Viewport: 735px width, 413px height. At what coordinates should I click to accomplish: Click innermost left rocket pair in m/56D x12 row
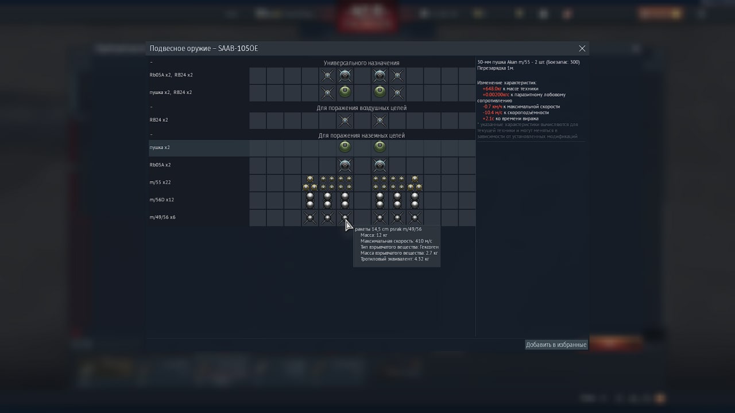tap(345, 200)
